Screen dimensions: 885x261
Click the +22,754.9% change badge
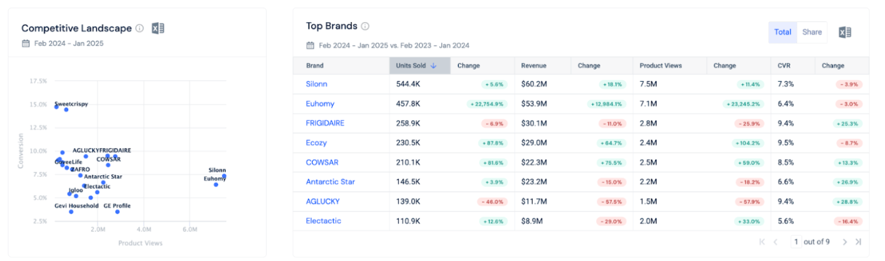coord(486,104)
